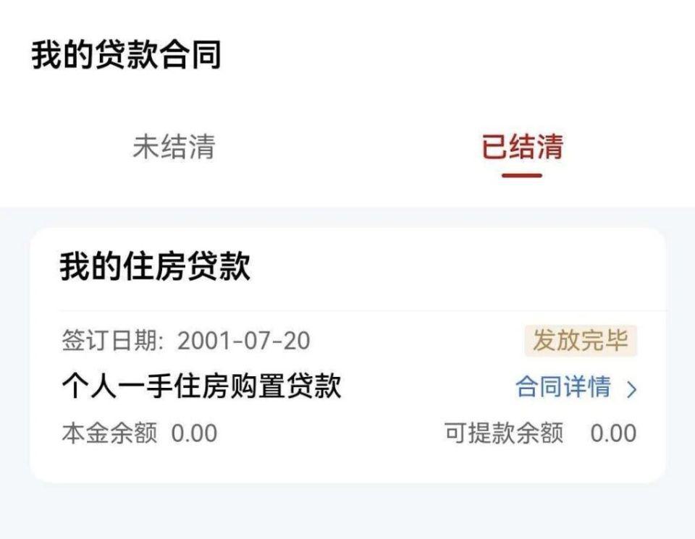The height and width of the screenshot is (539, 695).
Task: Click the chevron arrow beside 合同详情
Action: [631, 389]
